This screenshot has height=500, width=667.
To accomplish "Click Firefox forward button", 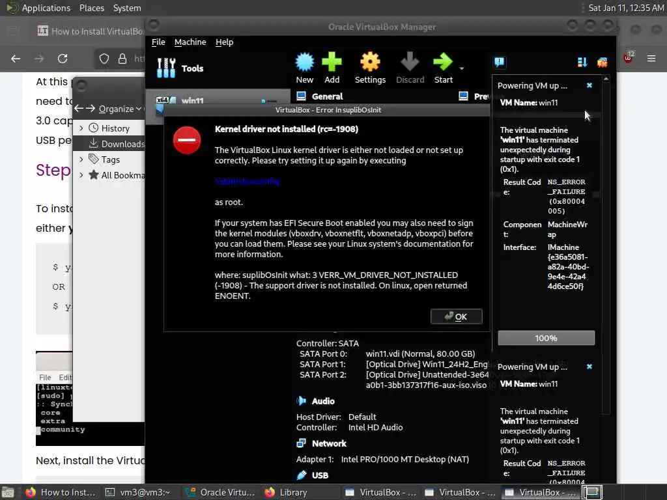I will click(x=39, y=59).
